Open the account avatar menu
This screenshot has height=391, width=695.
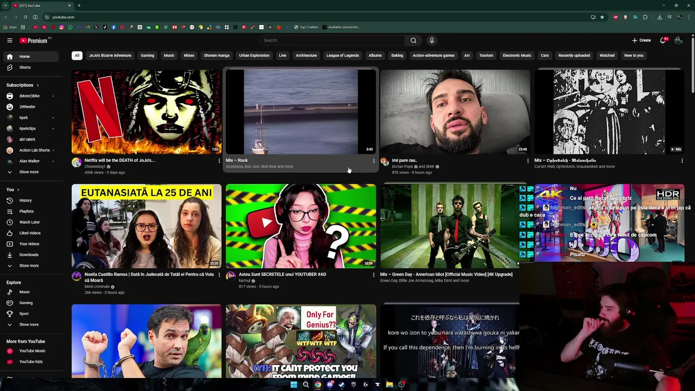pyautogui.click(x=678, y=40)
